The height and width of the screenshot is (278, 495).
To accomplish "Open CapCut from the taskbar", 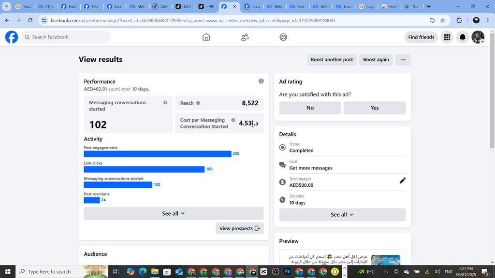I will tap(263, 271).
